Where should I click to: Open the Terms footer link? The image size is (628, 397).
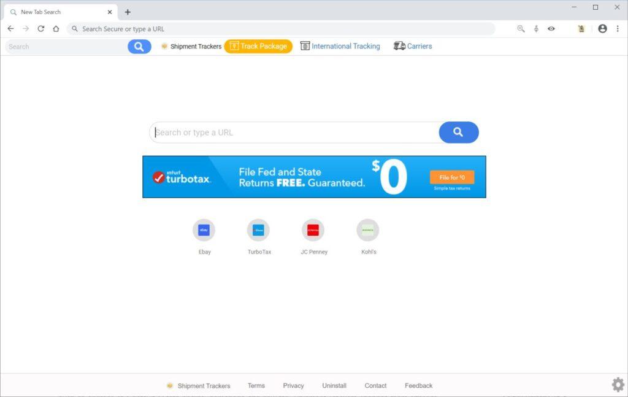click(x=256, y=385)
